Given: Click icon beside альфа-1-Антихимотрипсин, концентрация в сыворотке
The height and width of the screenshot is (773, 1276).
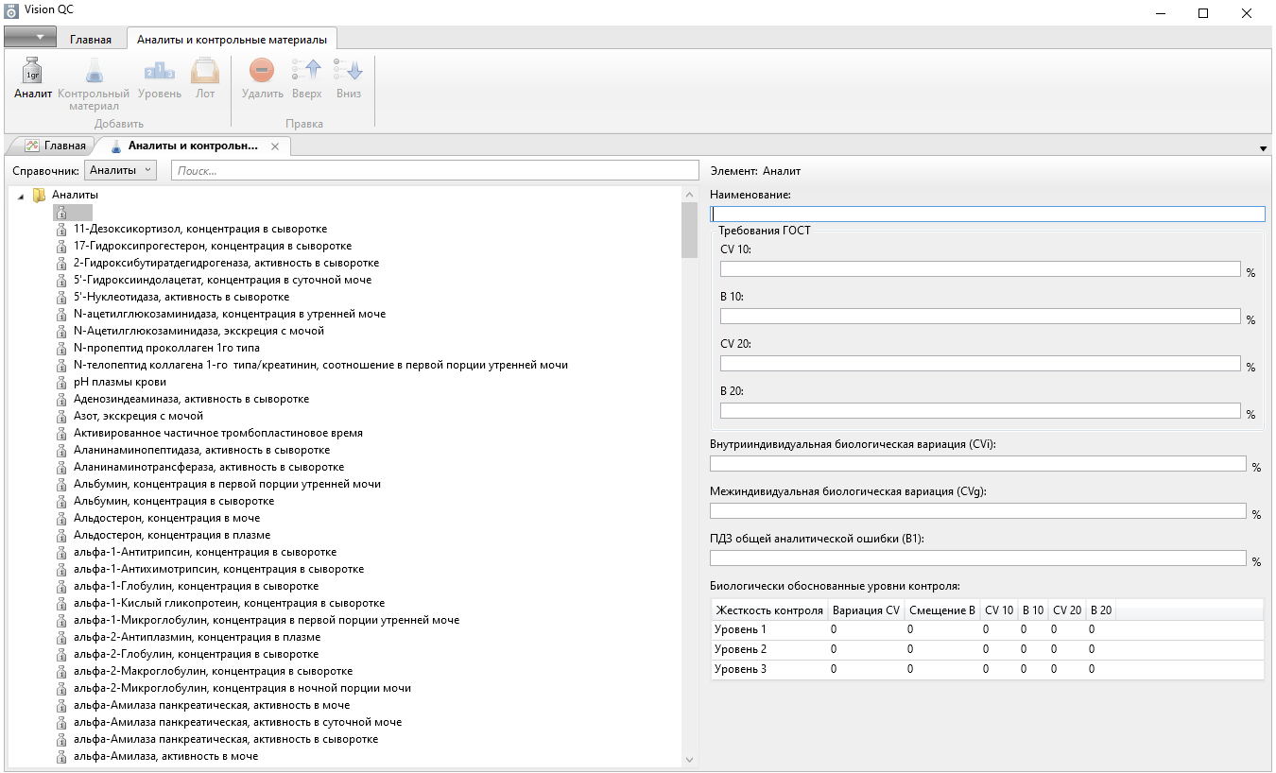Looking at the screenshot, I should pos(61,569).
